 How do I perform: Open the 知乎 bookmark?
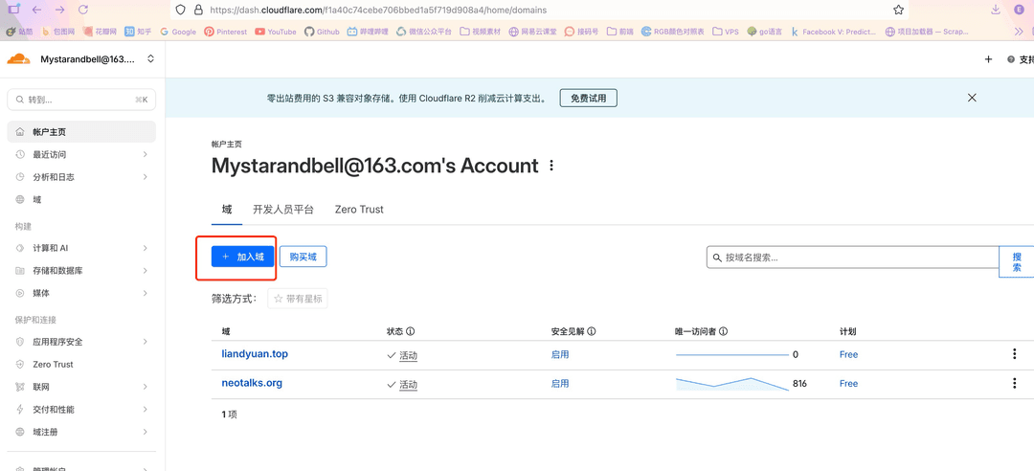139,31
